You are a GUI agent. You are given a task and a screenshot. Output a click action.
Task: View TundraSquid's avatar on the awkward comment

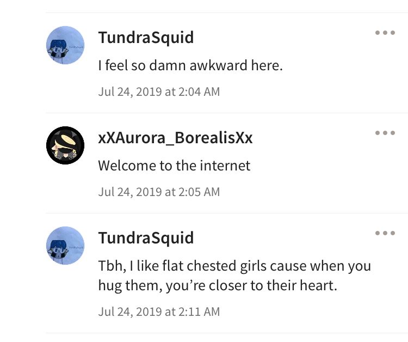coord(65,45)
